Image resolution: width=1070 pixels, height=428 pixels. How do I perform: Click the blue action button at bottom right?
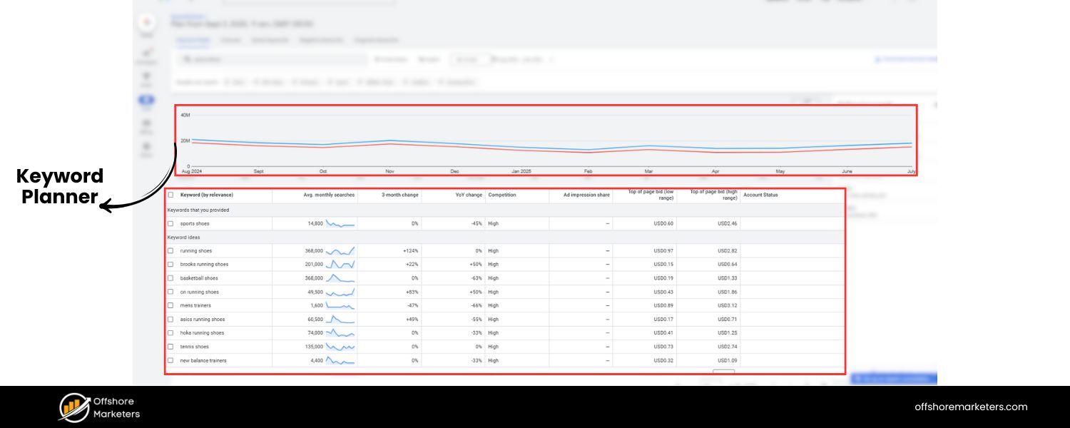pos(894,379)
